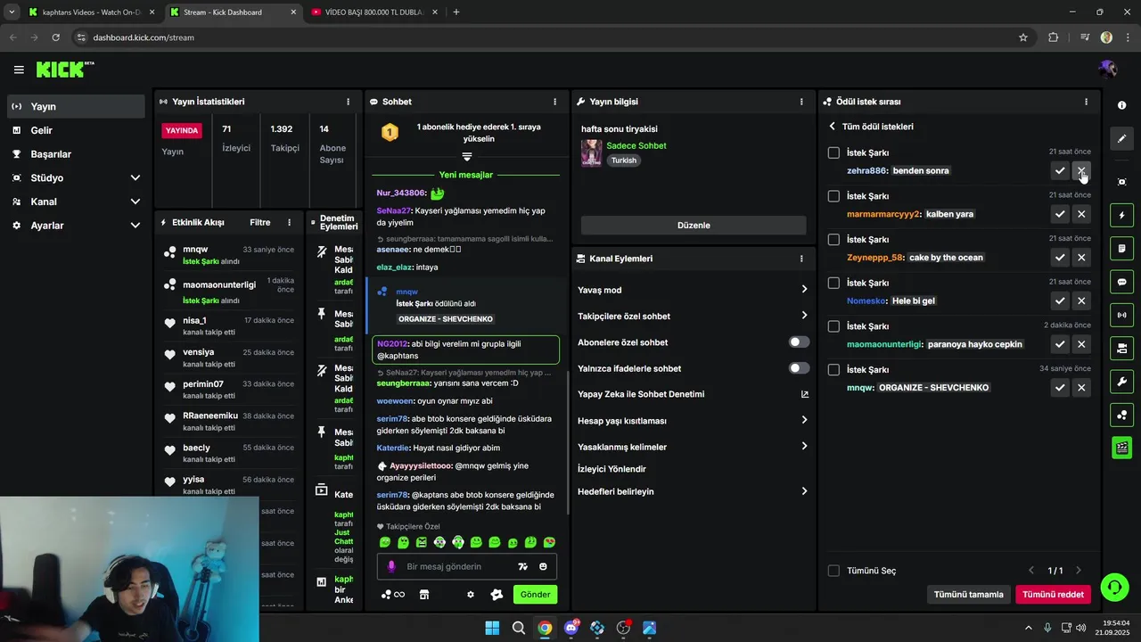The image size is (1141, 642).
Task: Open Başarılar in the sidebar
Action: 76,154
